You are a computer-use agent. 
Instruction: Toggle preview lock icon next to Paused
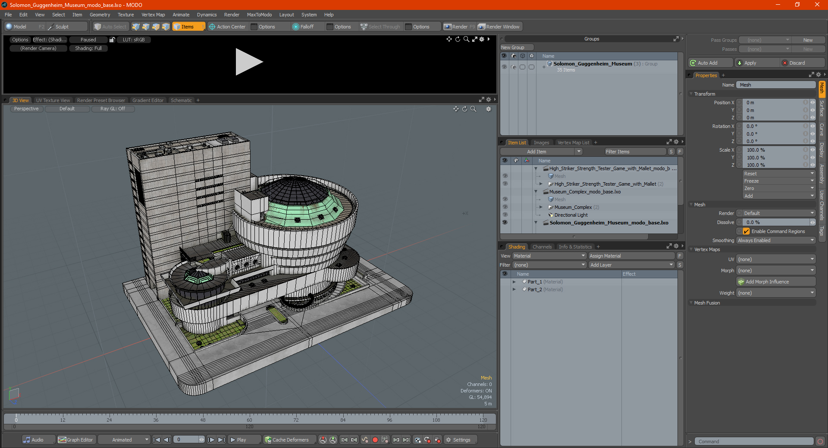point(112,40)
